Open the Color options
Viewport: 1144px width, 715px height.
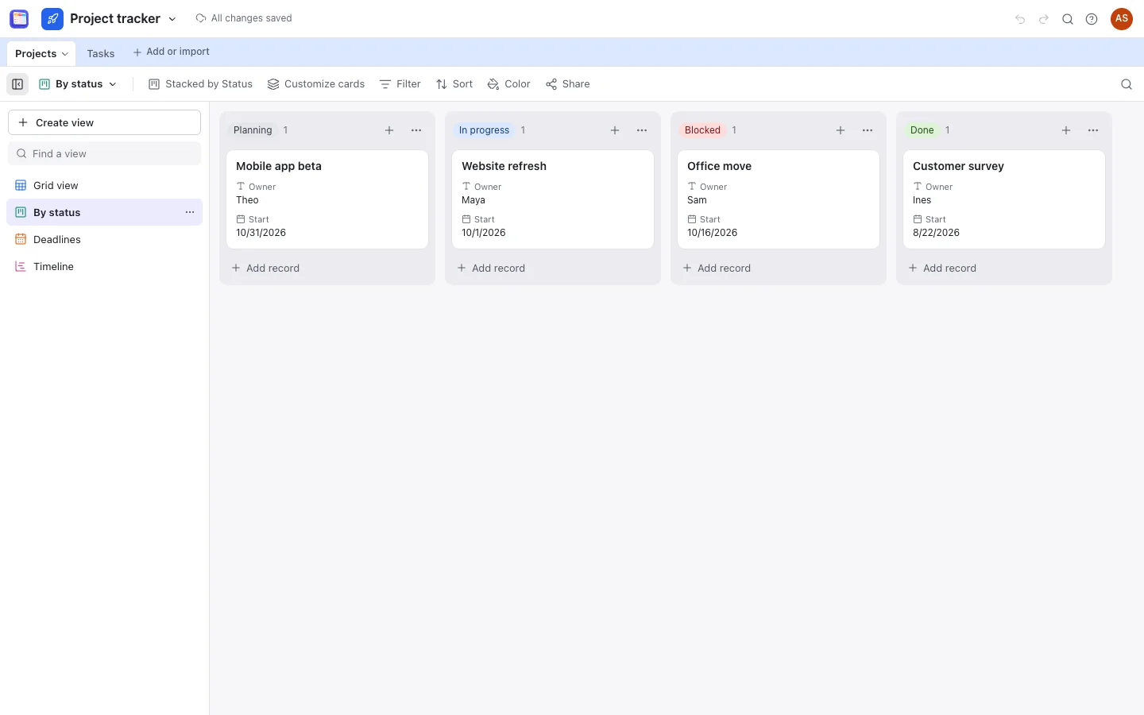[x=509, y=84]
